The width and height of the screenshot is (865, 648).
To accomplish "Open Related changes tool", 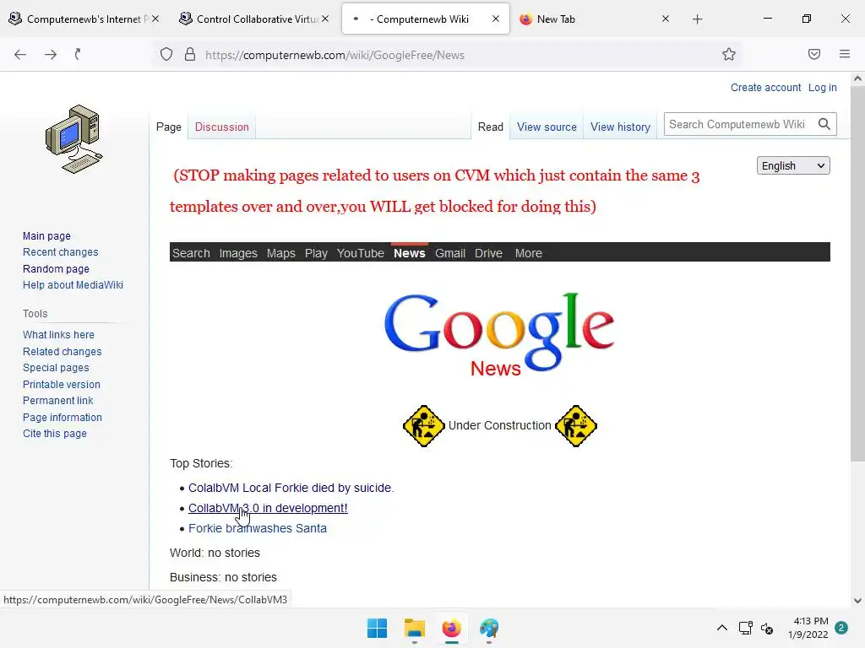I will click(x=63, y=352).
